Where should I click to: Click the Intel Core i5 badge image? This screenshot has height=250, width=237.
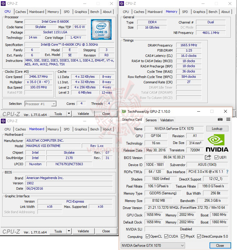(101, 29)
